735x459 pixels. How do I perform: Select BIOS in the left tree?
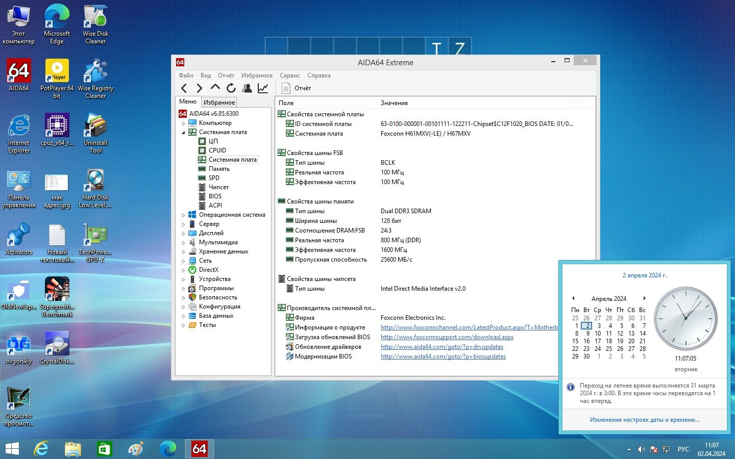(215, 196)
